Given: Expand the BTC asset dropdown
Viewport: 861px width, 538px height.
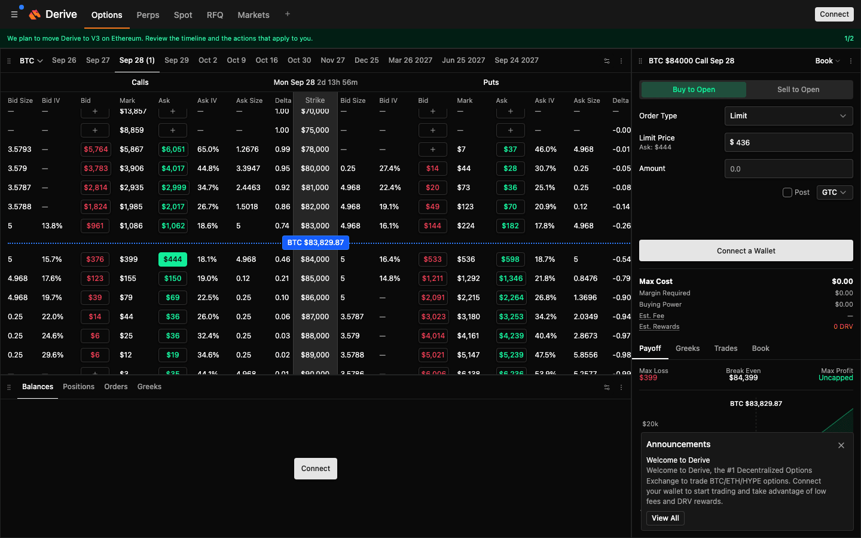Looking at the screenshot, I should point(31,61).
